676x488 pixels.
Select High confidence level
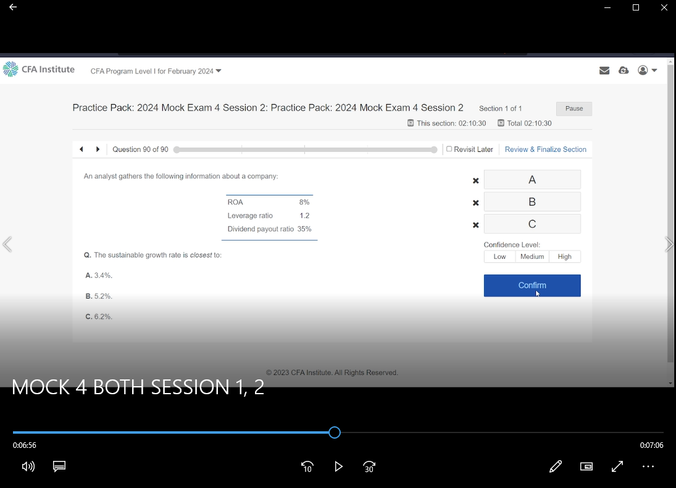pos(564,257)
